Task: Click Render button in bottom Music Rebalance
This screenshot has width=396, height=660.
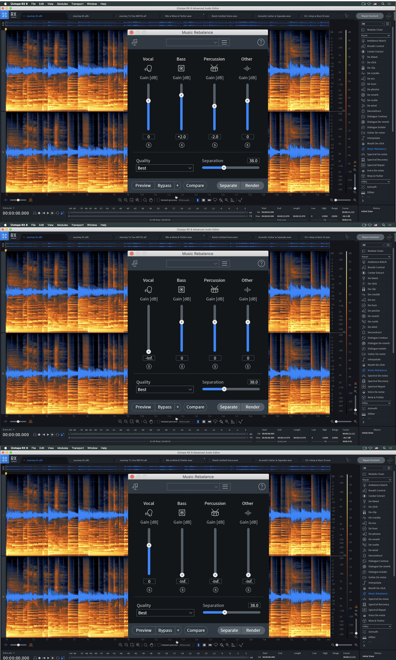Action: tap(253, 630)
